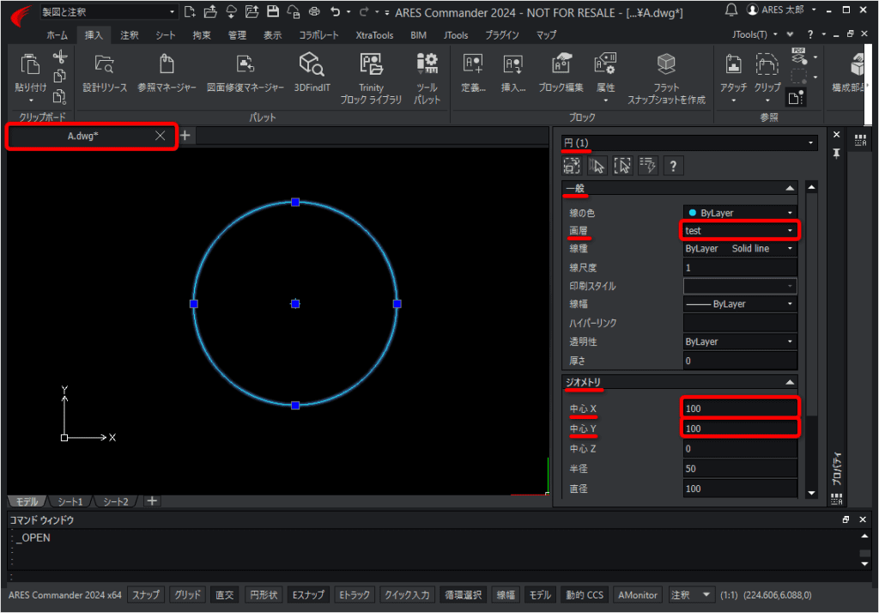Toggle LineWeight (線幅) in status bar

click(506, 595)
